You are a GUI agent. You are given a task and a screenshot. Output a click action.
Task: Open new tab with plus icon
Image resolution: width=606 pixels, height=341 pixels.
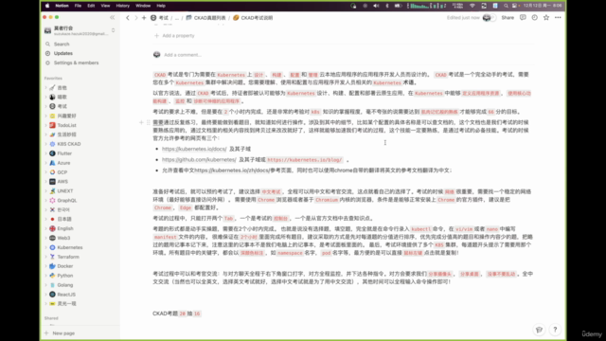coord(144,18)
